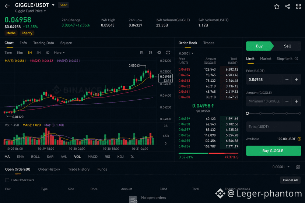Select the 4H chart interval

pos(39,53)
